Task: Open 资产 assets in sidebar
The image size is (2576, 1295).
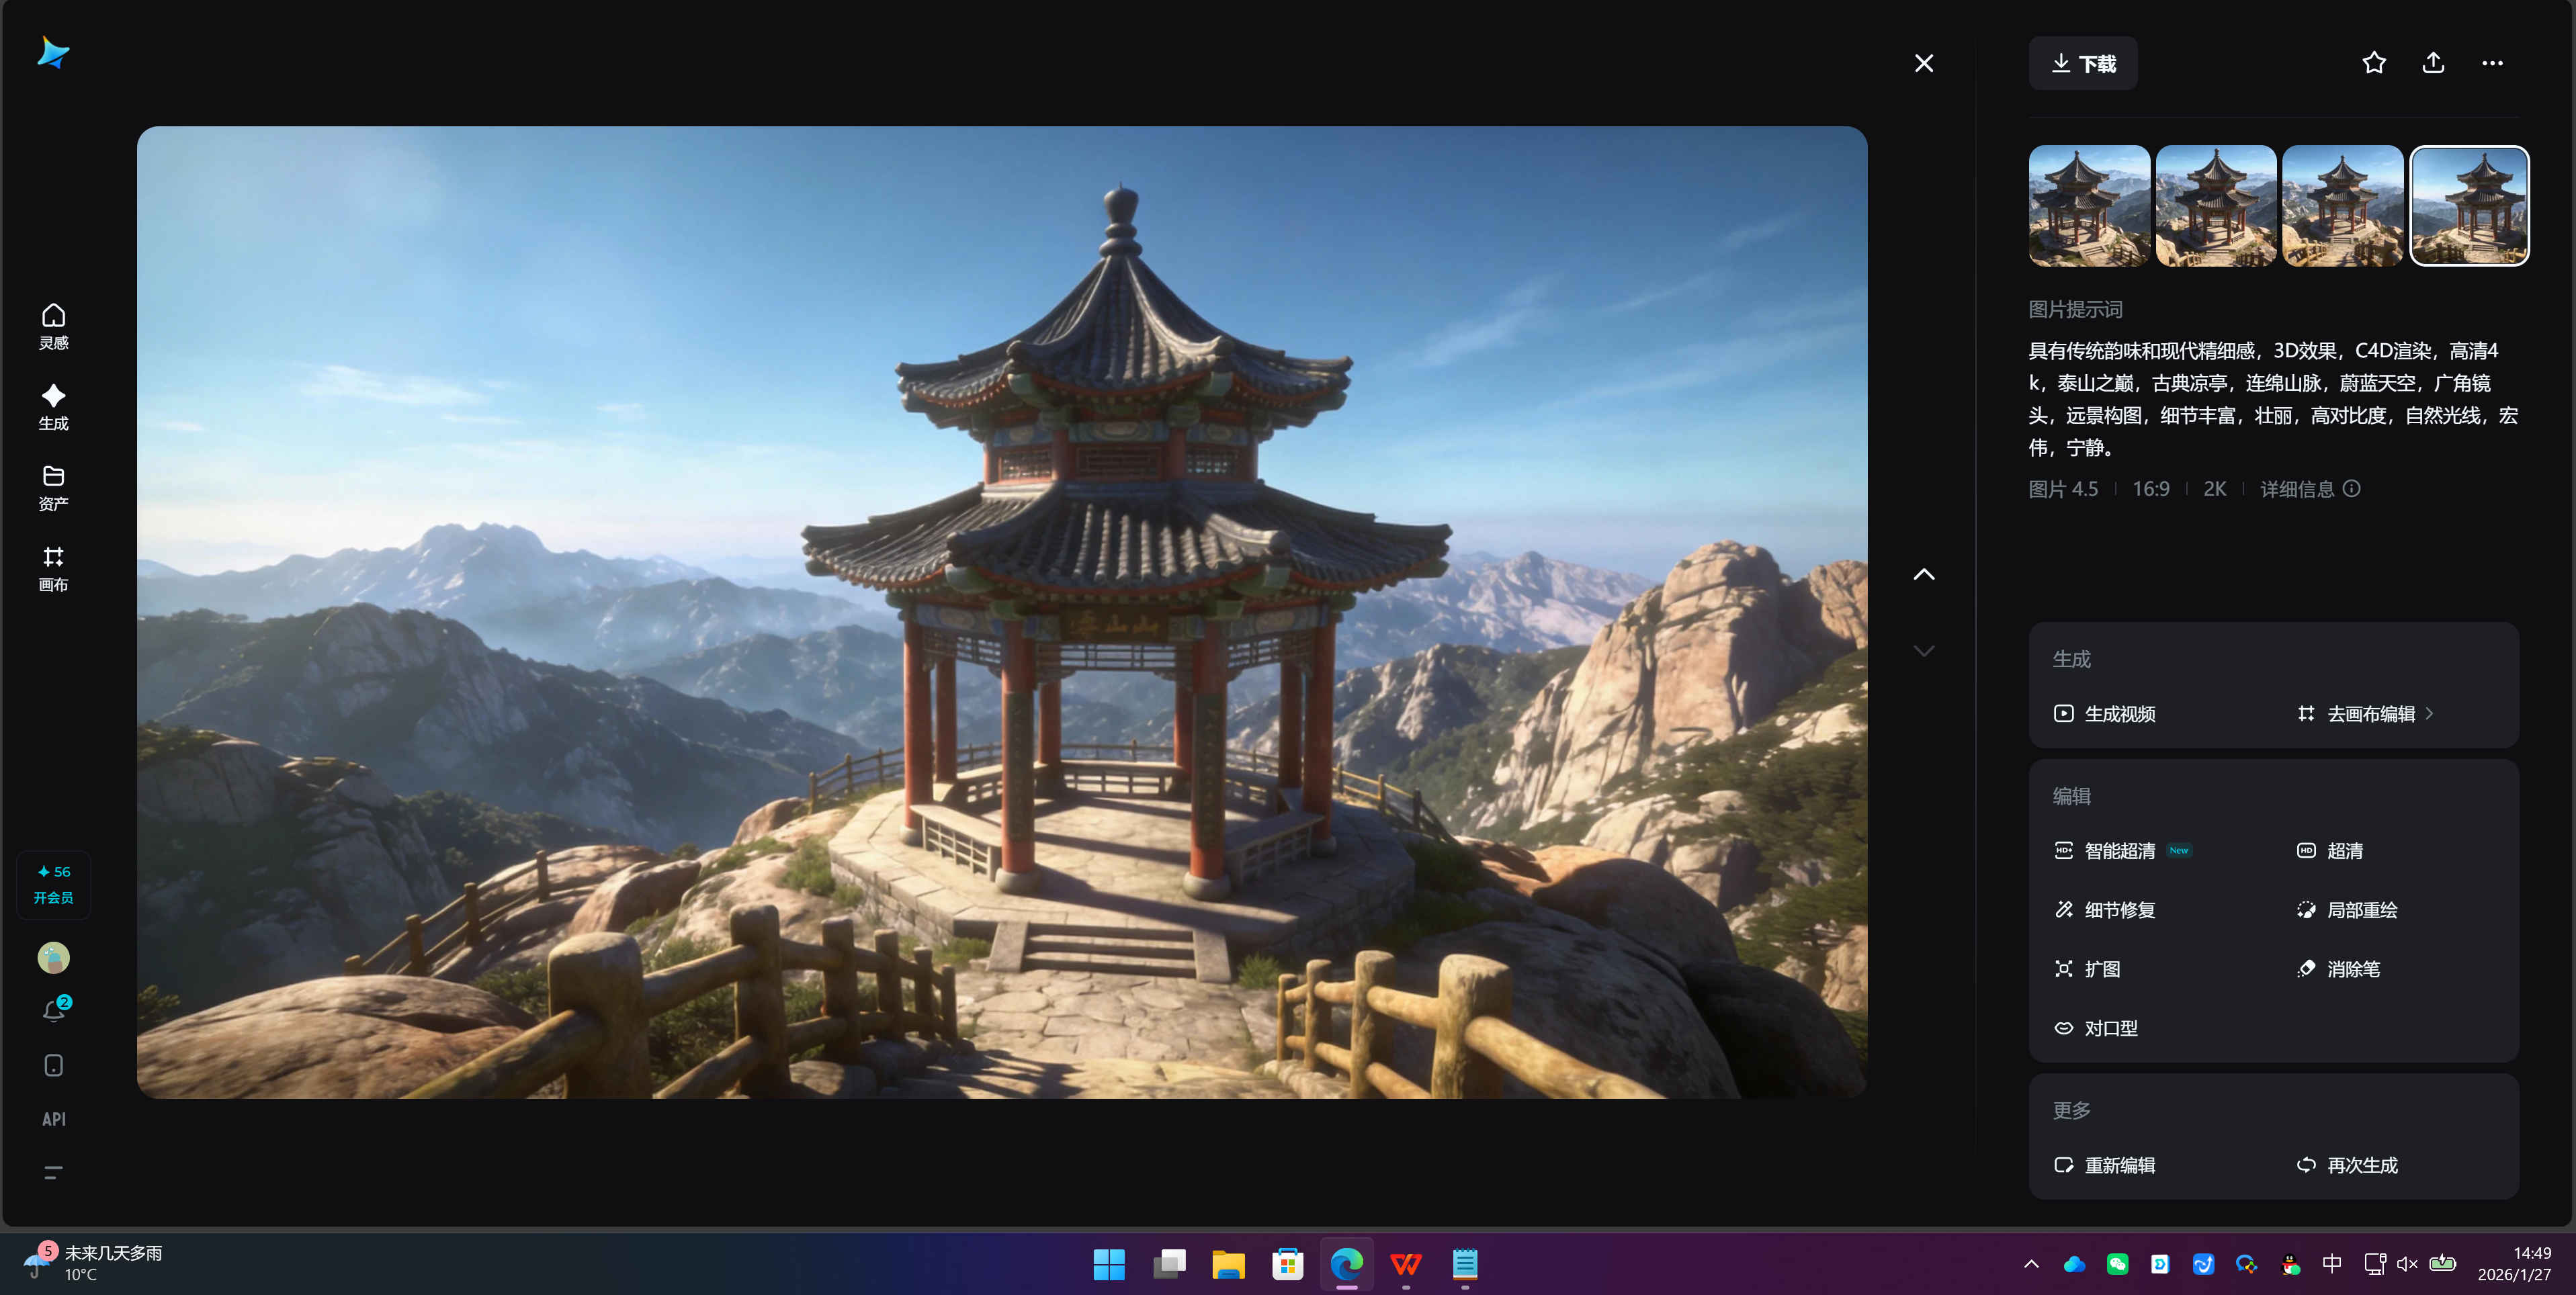Action: [x=53, y=487]
